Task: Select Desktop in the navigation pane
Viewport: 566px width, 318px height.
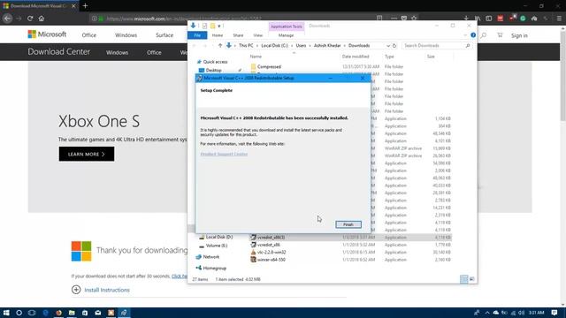Action: [214, 71]
